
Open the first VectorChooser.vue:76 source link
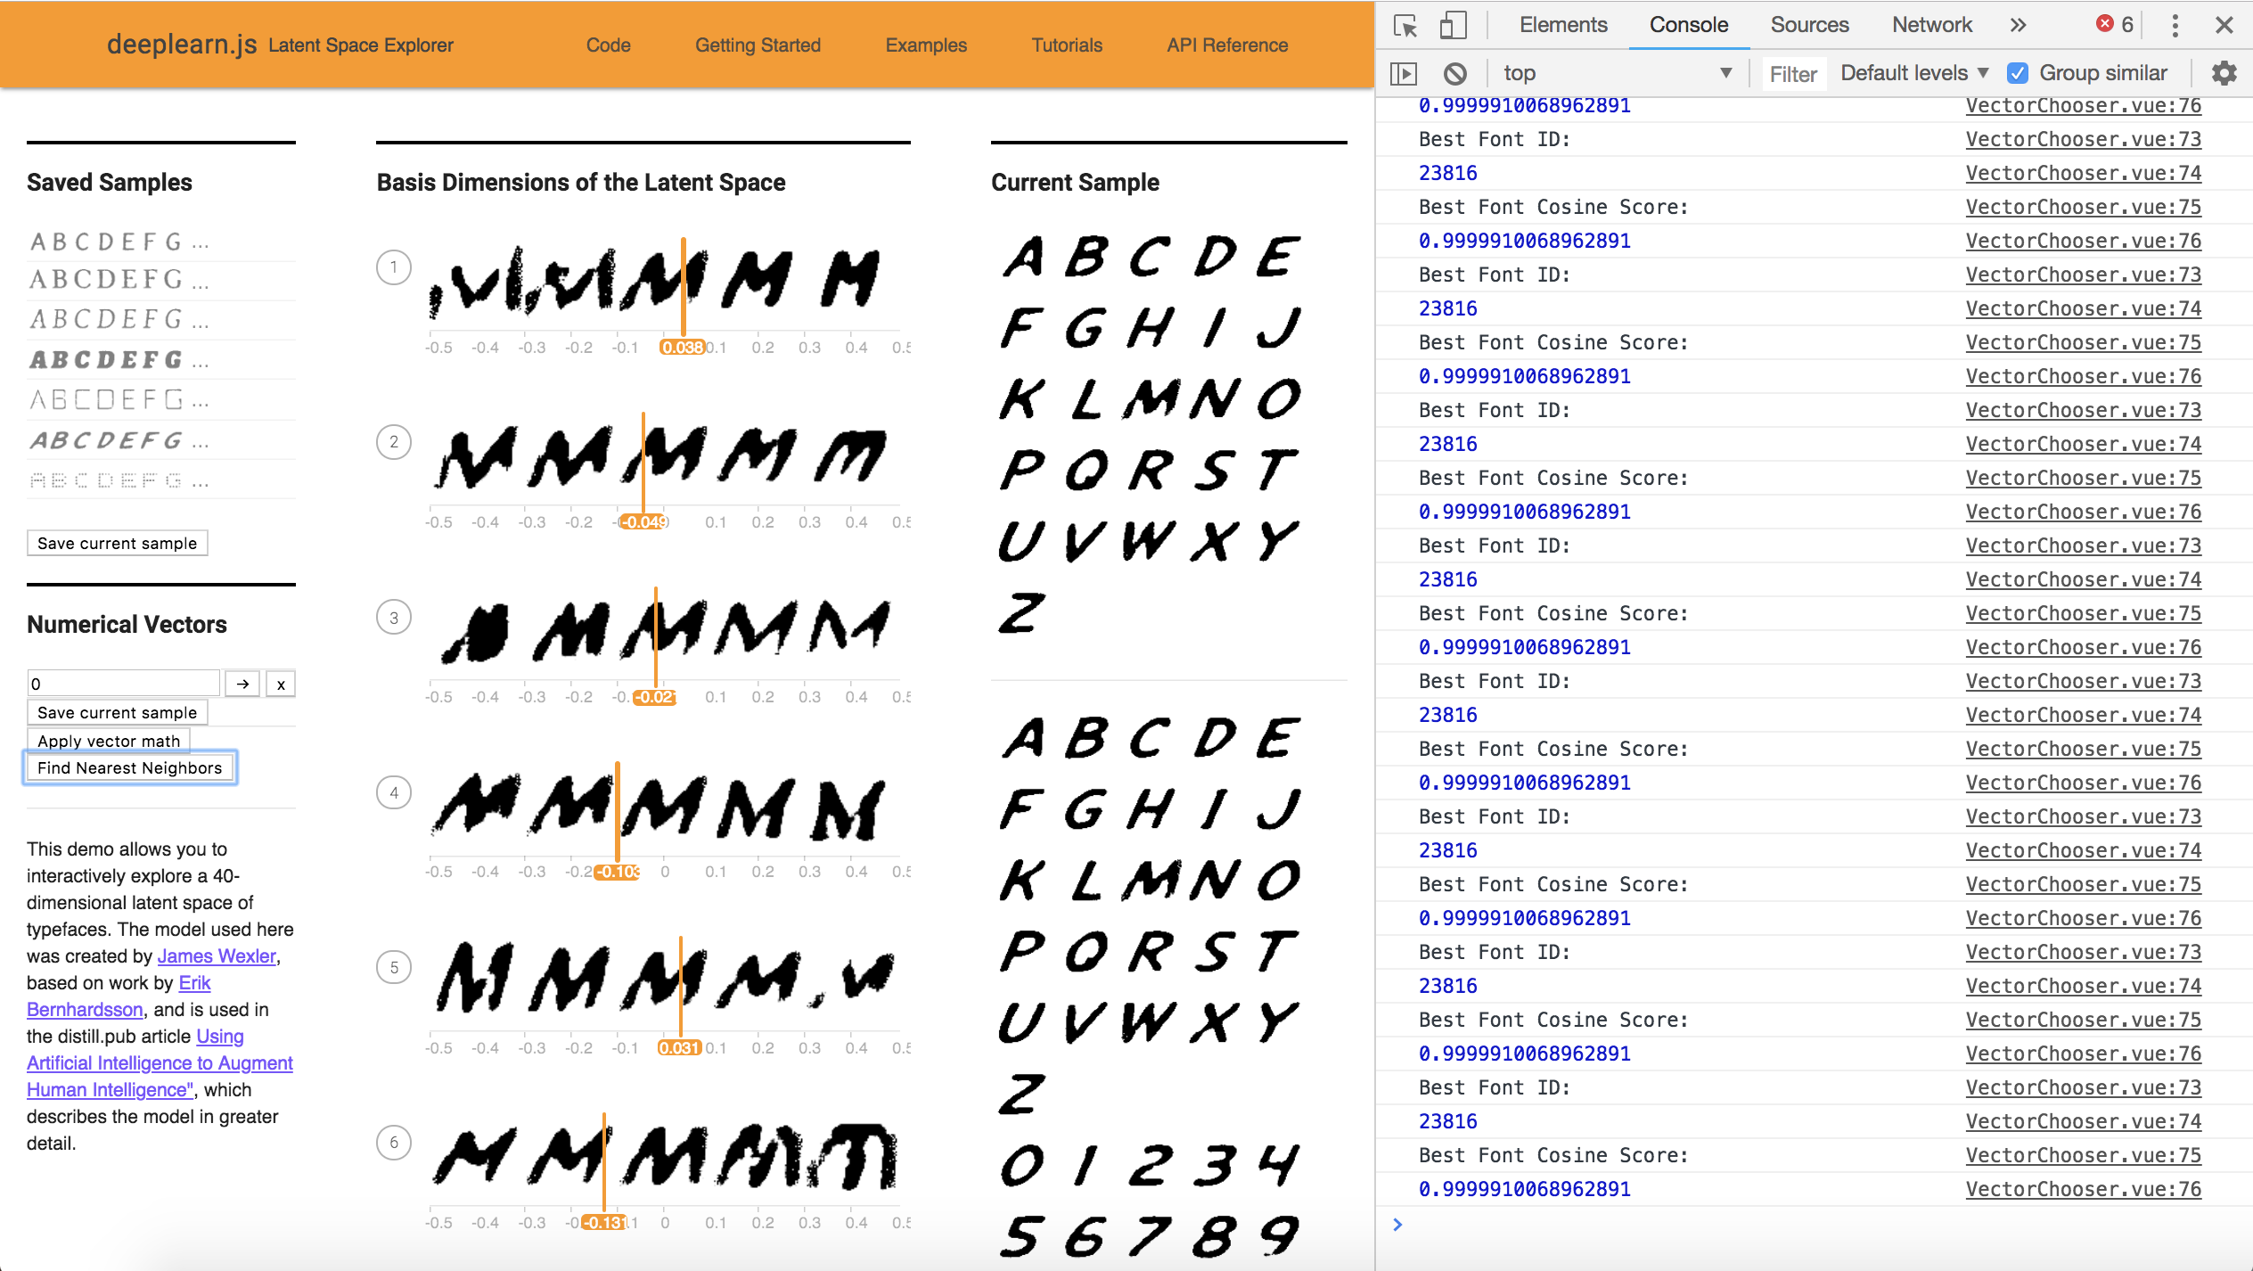click(x=2083, y=105)
